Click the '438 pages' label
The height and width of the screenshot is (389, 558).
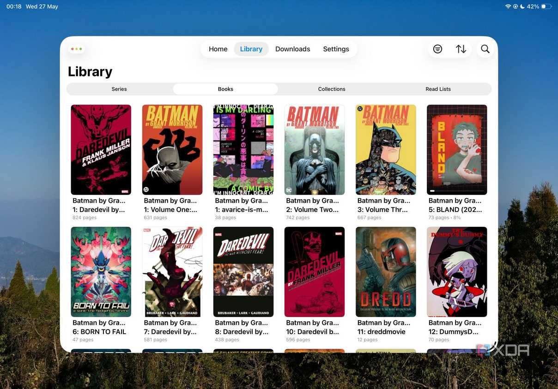227,340
